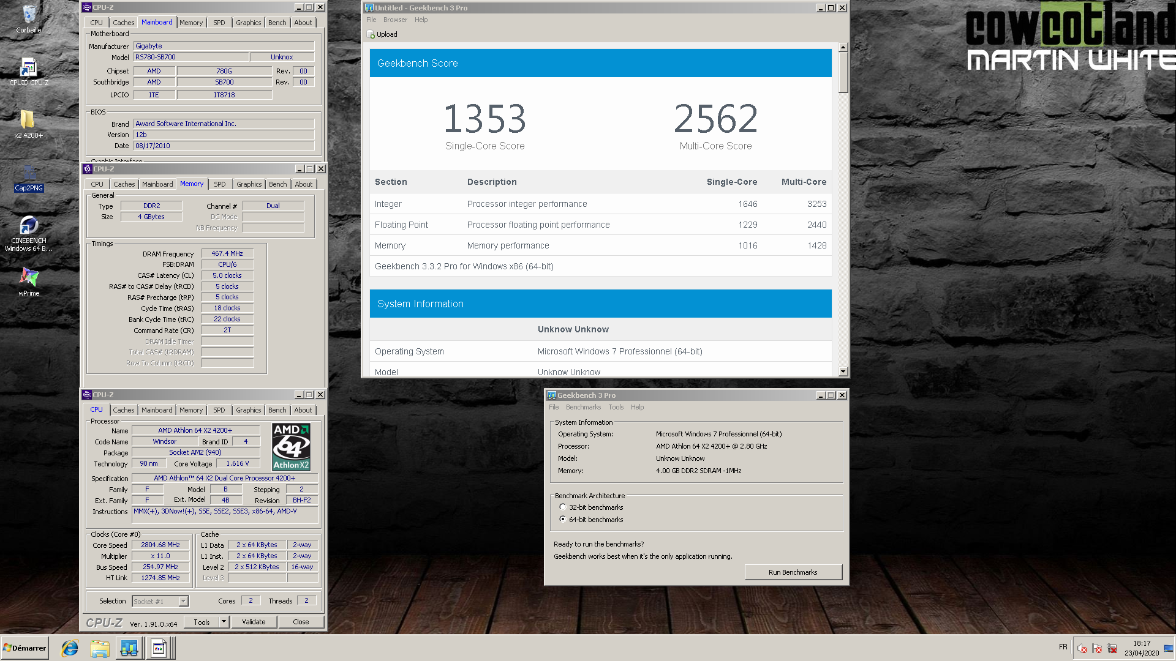Click the Single-Core Score 1353
This screenshot has height=661, width=1176.
[484, 118]
